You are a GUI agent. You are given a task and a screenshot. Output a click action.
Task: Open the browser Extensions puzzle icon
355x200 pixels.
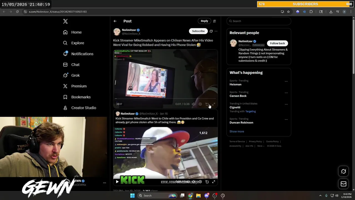(x=311, y=12)
